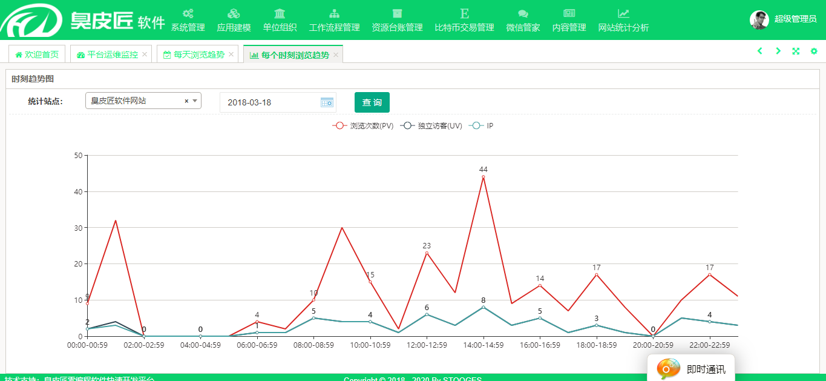Open the 工作流程管理 sitemap icon

[x=334, y=13]
